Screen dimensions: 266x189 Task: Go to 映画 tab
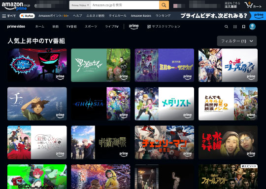point(56,27)
